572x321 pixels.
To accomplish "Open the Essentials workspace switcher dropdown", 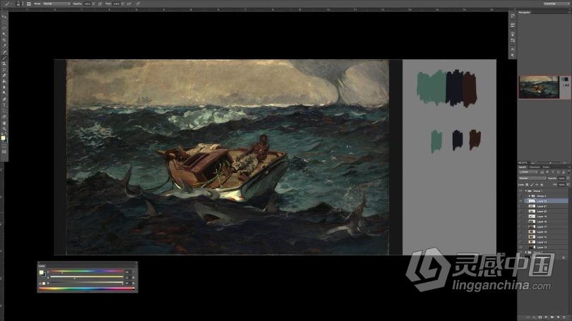I will click(x=555, y=4).
